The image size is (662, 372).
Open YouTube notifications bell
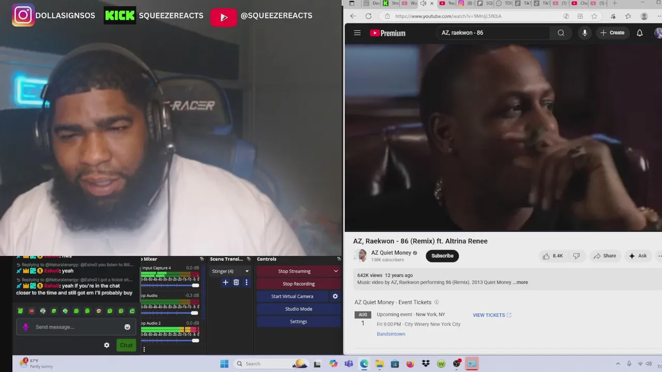pos(639,33)
